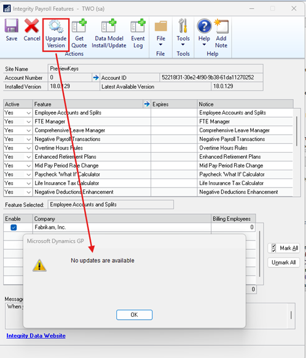Viewport: 306px width, 358px height.
Task: Open Active dropdown for Life Insurance Tax Calculator
Action: 28,183
